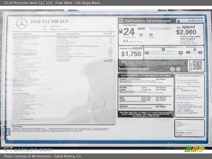The height and width of the screenshot is (159, 212).
Task: Click the fuel pump icon beside 24 MPG
Action: tap(121, 31)
